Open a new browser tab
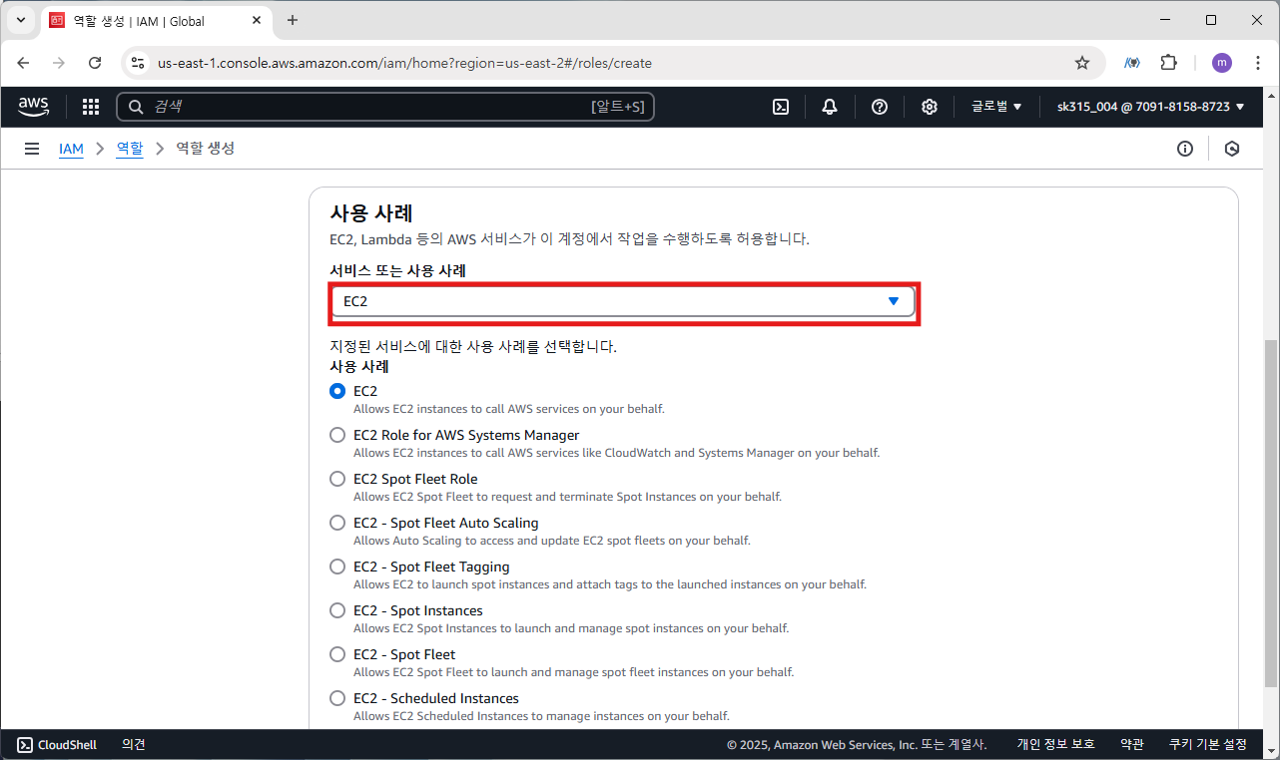This screenshot has height=760, width=1280. coord(293,20)
